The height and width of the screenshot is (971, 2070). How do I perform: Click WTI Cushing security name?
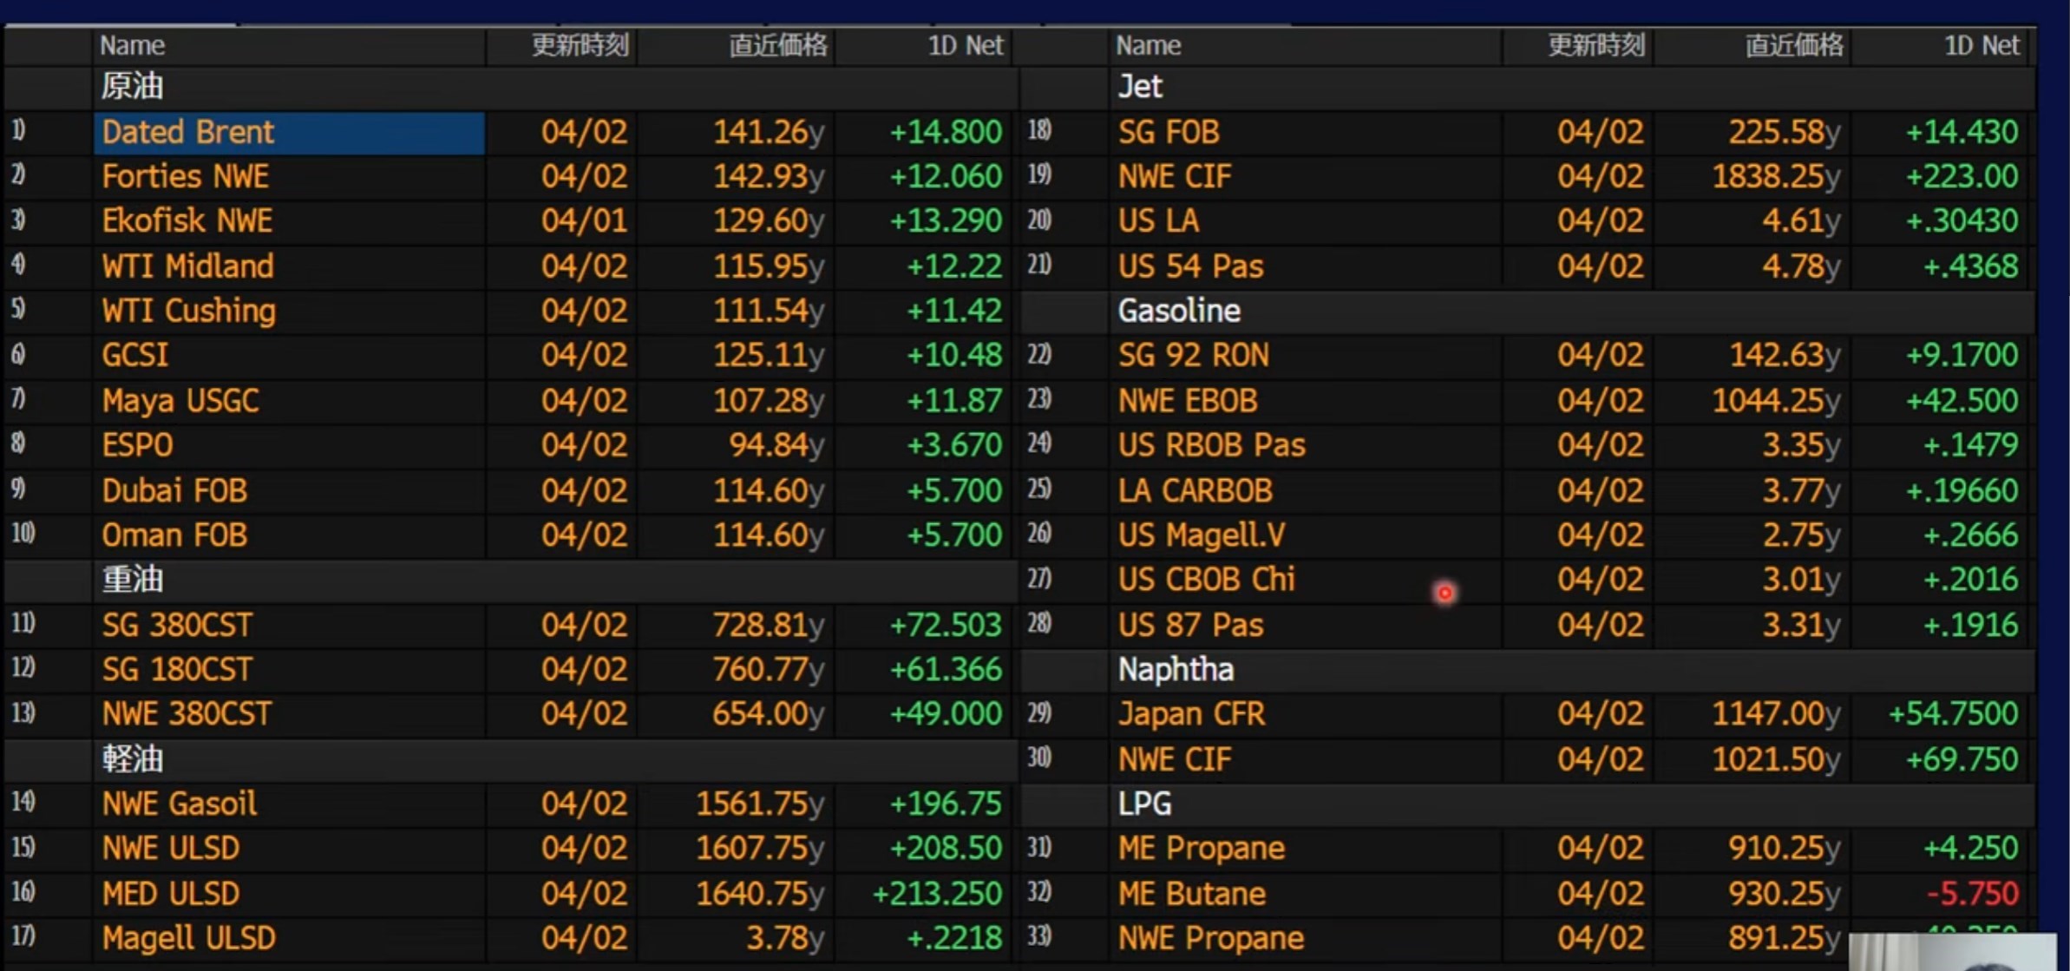(x=188, y=311)
